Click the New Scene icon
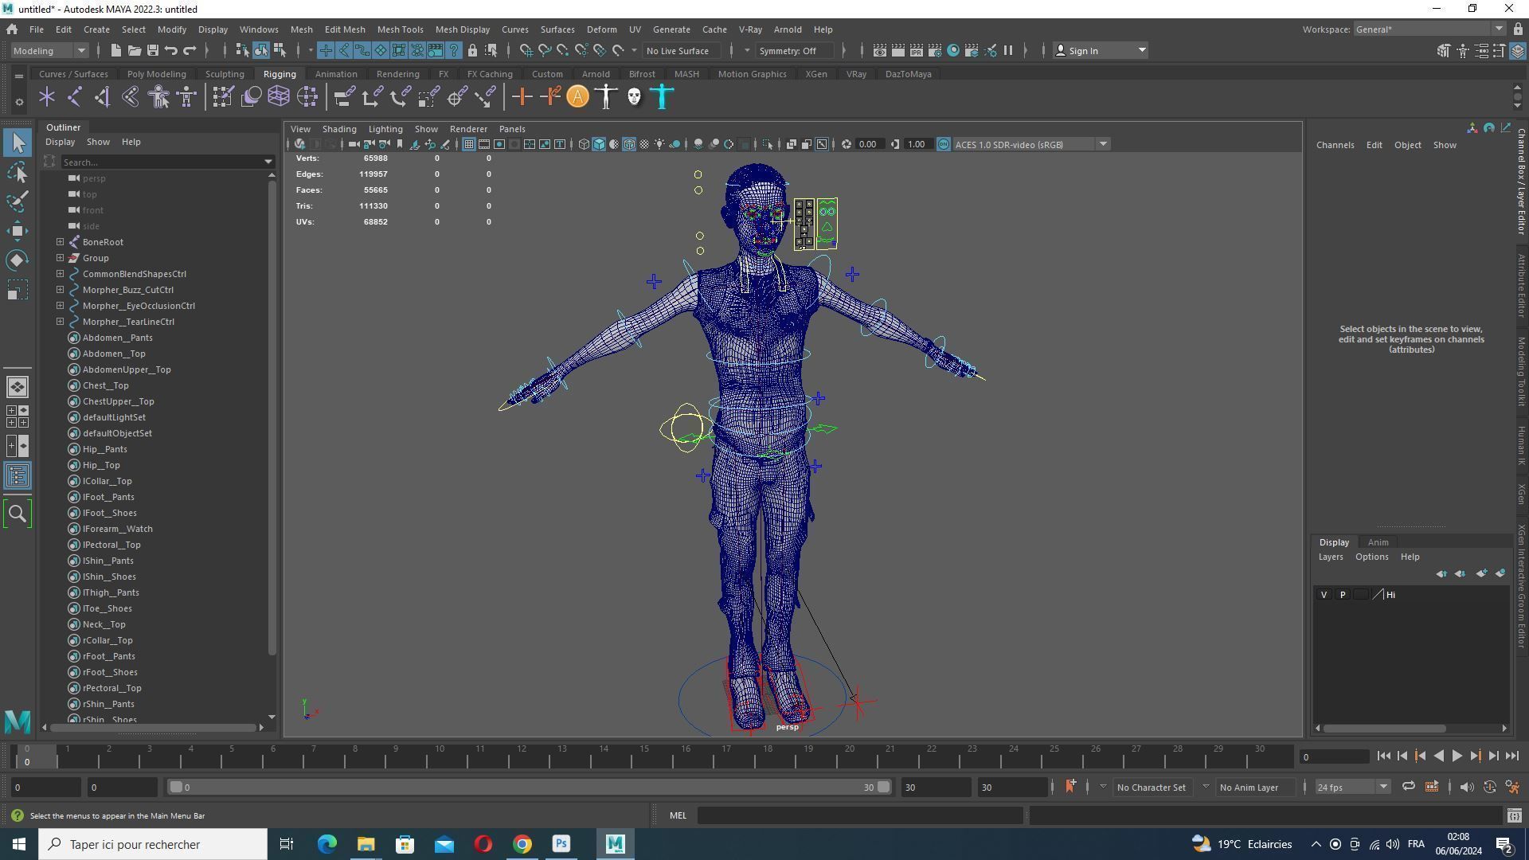The height and width of the screenshot is (860, 1529). [115, 51]
